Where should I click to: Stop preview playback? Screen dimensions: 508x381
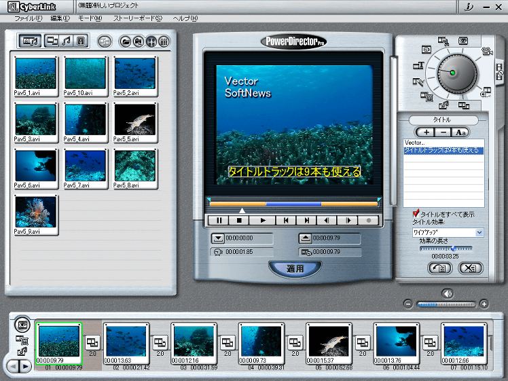pos(239,220)
